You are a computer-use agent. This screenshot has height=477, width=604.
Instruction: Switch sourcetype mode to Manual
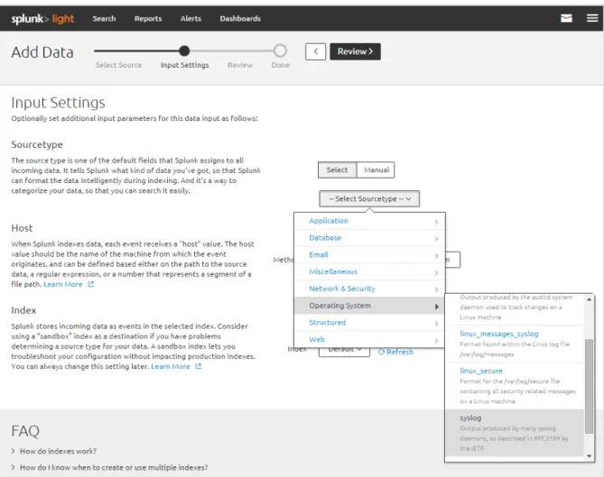376,170
